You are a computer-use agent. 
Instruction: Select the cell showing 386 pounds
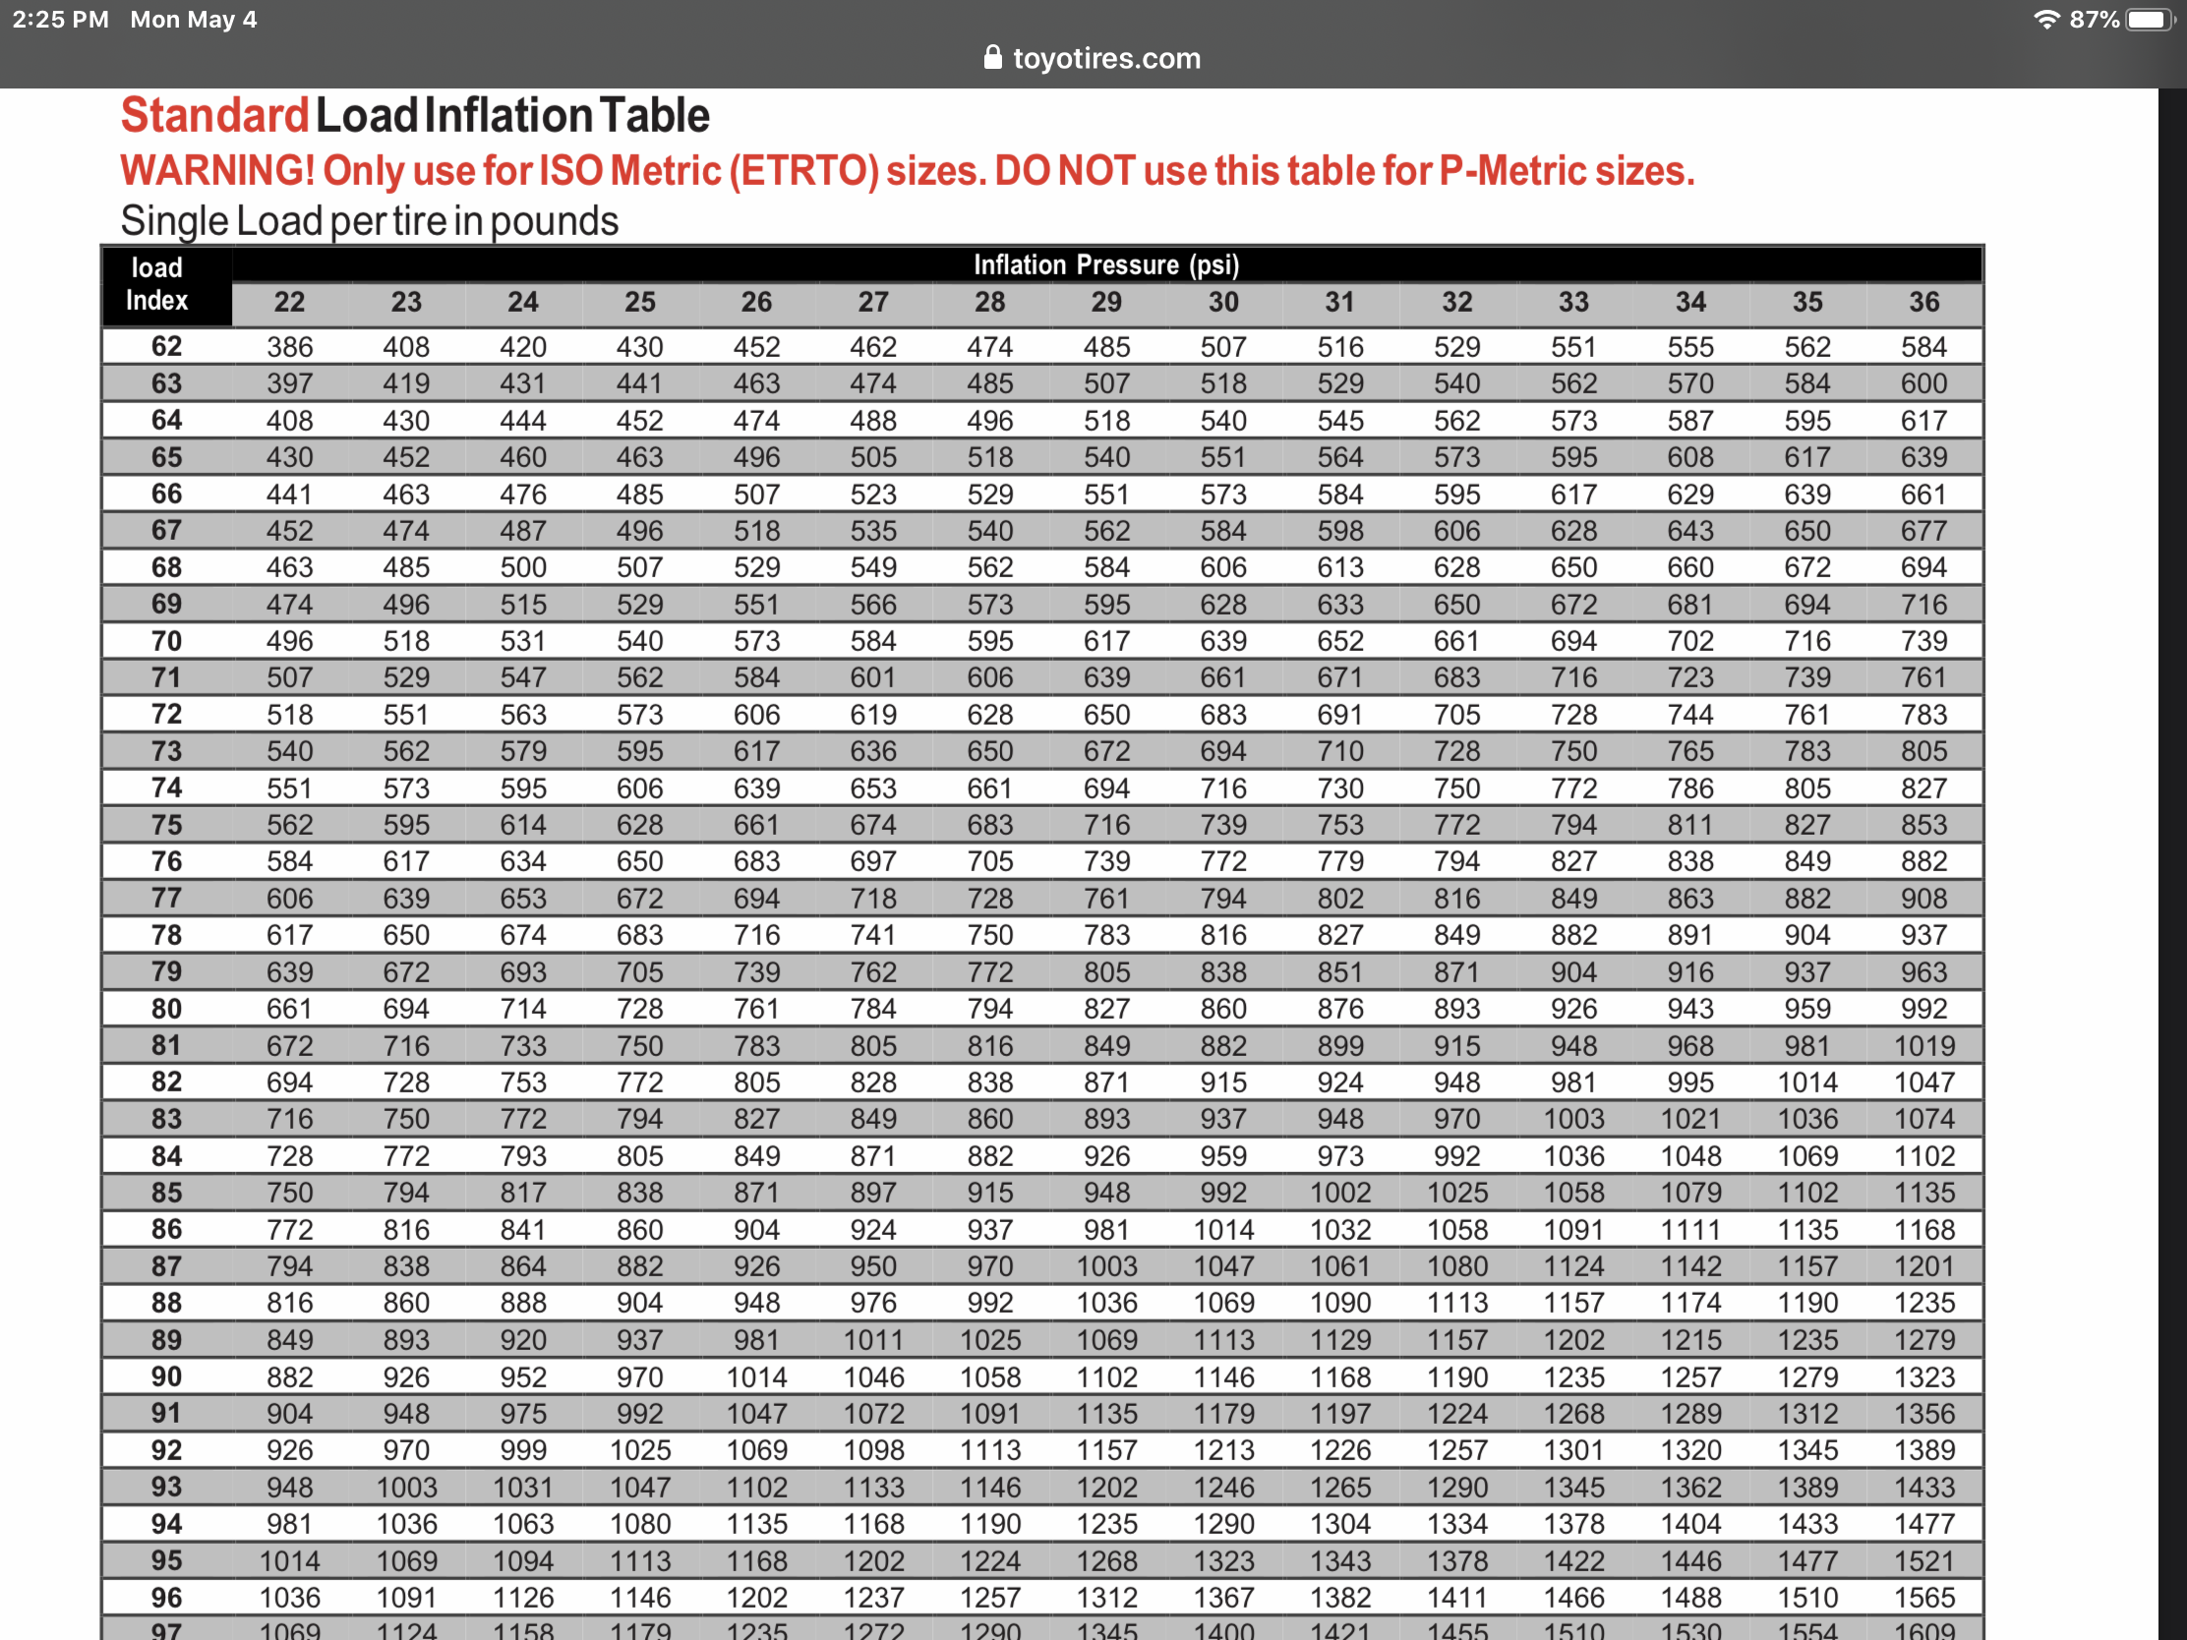click(290, 346)
